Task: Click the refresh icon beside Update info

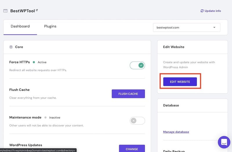Action: [202, 11]
